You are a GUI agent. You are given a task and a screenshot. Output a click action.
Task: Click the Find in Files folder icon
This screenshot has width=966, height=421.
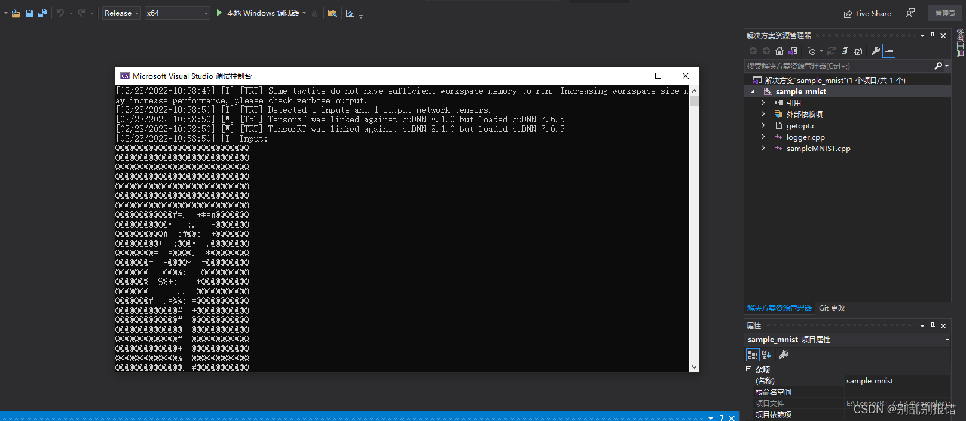[x=332, y=13]
